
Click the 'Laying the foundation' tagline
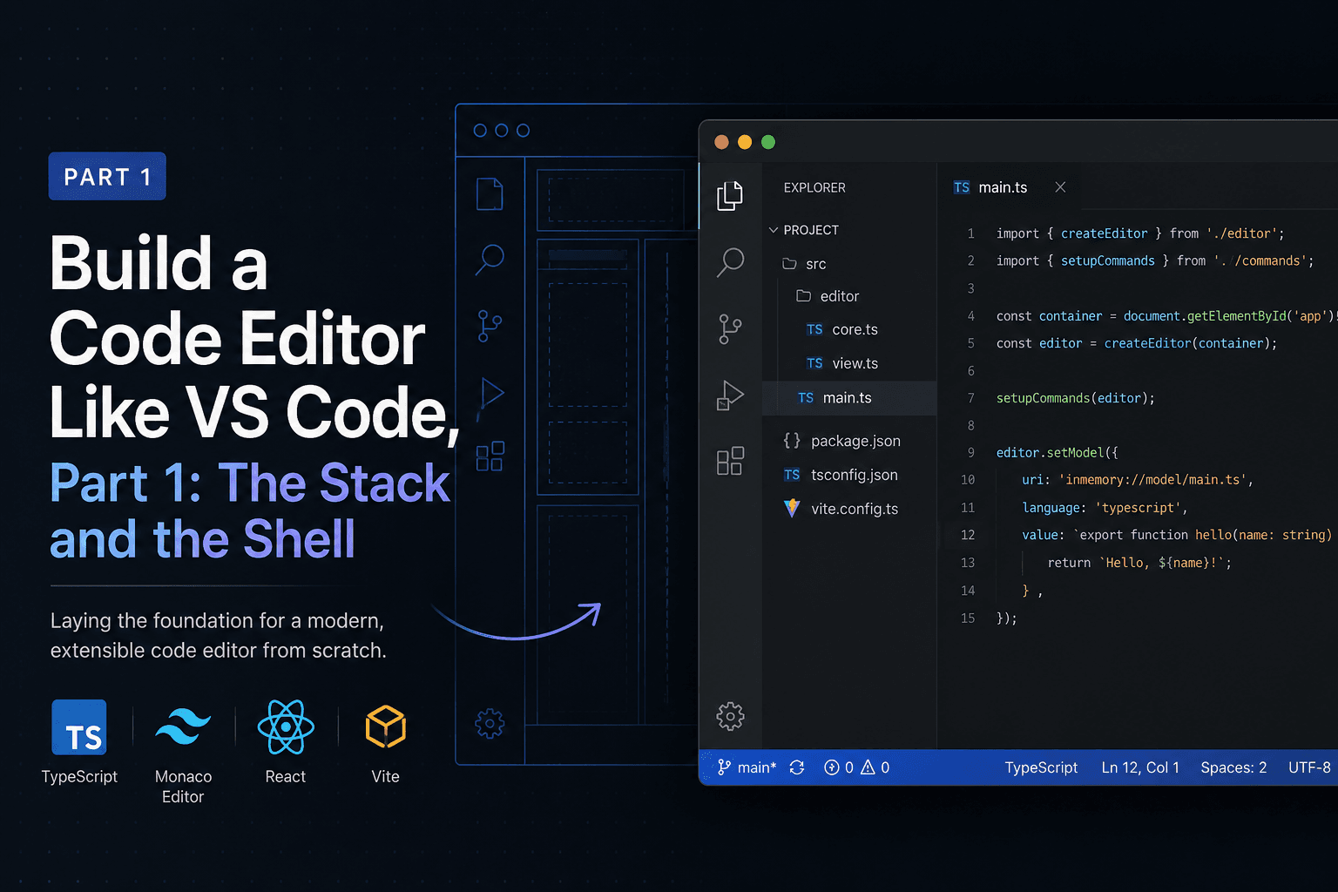(218, 635)
